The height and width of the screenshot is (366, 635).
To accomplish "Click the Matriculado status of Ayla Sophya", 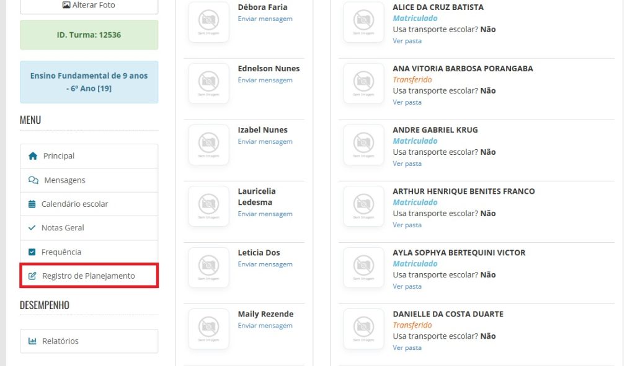I will pos(415,264).
